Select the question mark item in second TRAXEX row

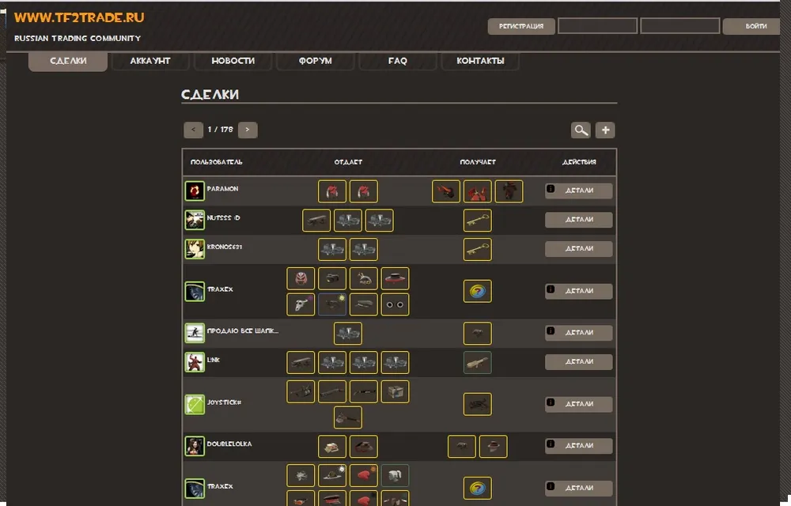[x=477, y=489]
